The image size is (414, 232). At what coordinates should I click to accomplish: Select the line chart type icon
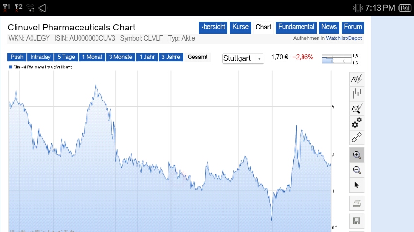tap(357, 79)
